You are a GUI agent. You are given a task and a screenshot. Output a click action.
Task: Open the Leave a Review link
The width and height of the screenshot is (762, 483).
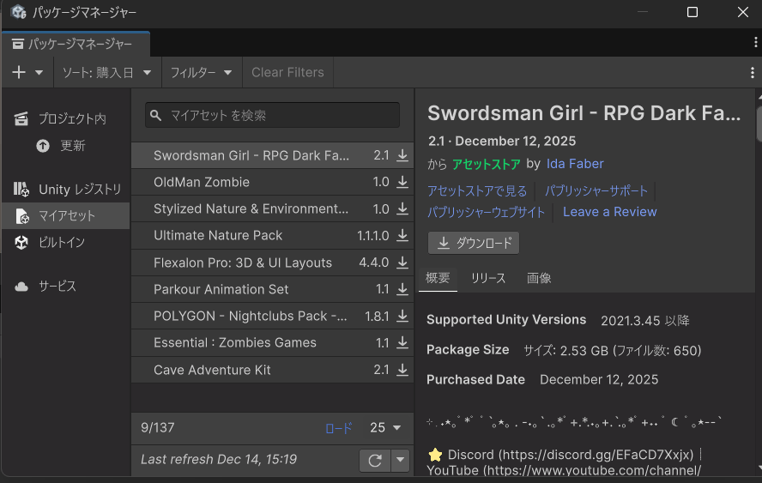[x=609, y=212]
